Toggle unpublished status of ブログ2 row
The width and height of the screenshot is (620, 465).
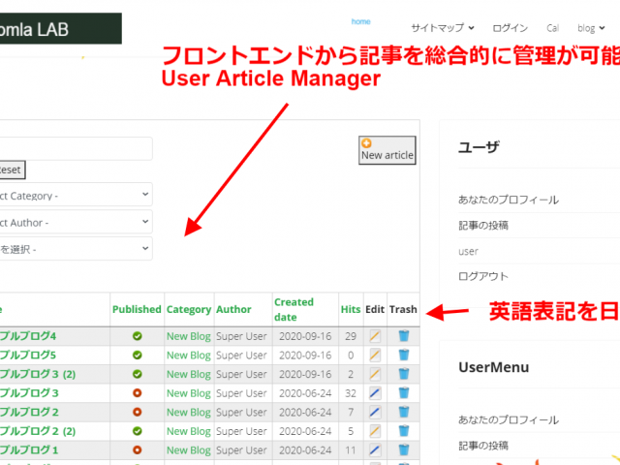point(138,412)
